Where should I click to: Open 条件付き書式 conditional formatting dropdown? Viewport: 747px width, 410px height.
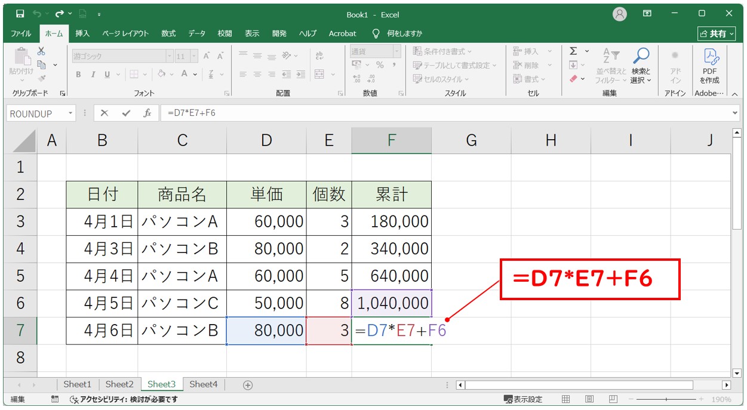tap(442, 51)
